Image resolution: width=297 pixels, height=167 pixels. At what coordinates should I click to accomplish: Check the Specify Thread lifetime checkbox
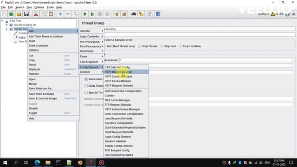pos(86,93)
